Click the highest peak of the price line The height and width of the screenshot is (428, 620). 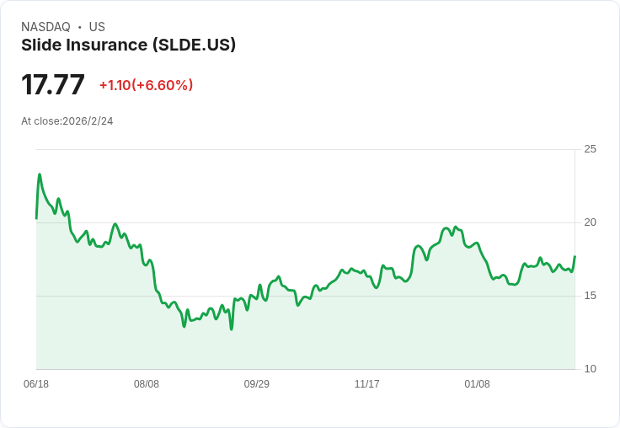(x=40, y=174)
